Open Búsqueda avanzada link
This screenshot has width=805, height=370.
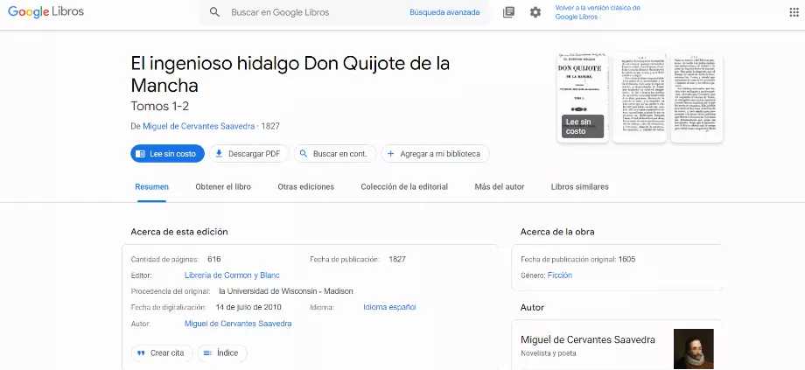point(444,12)
